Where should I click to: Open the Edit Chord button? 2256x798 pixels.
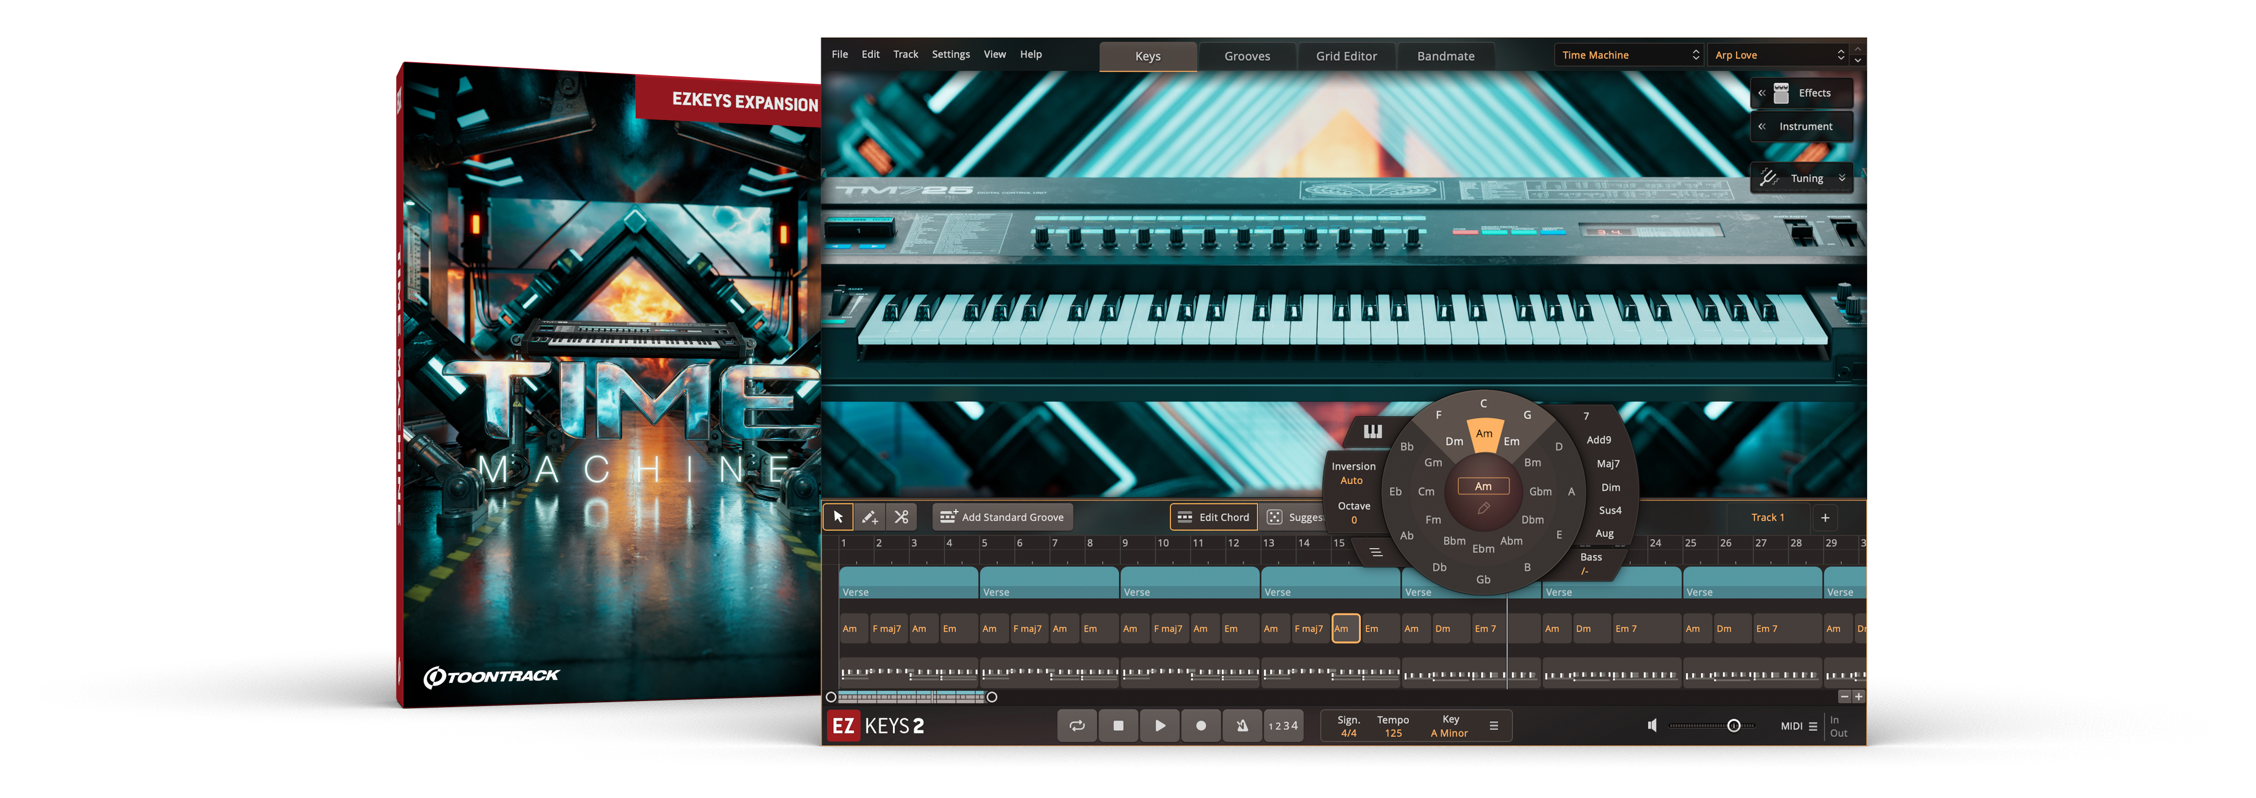tap(1214, 518)
